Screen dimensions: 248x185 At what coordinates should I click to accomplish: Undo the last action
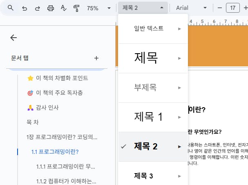(x=25, y=8)
